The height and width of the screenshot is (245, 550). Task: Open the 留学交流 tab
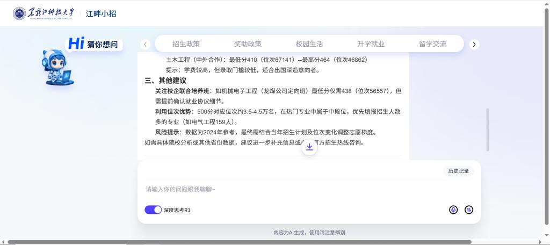tap(432, 44)
